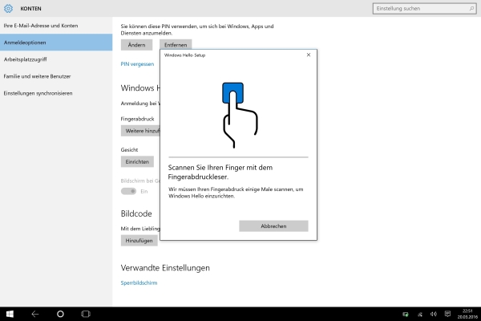Click the battery status tray icon

coord(406,315)
